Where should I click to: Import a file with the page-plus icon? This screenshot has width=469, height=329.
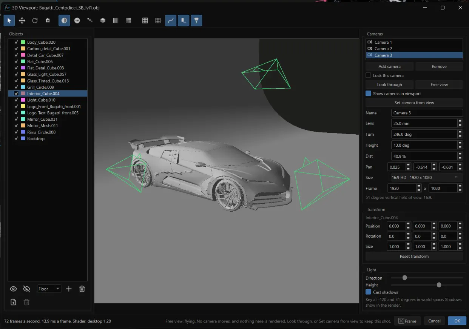click(13, 302)
